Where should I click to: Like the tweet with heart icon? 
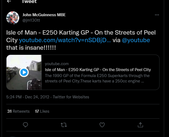point(102,125)
